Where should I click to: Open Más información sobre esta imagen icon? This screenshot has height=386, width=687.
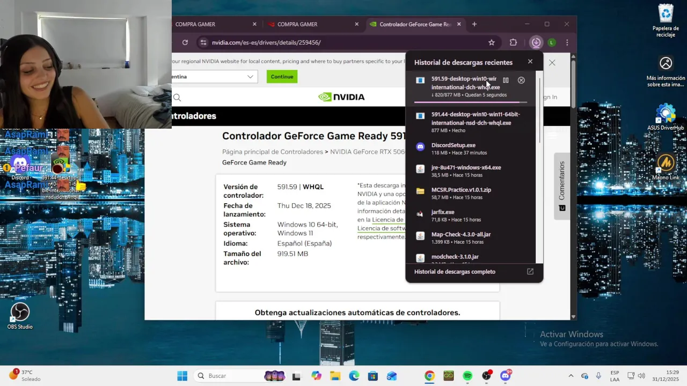[666, 71]
